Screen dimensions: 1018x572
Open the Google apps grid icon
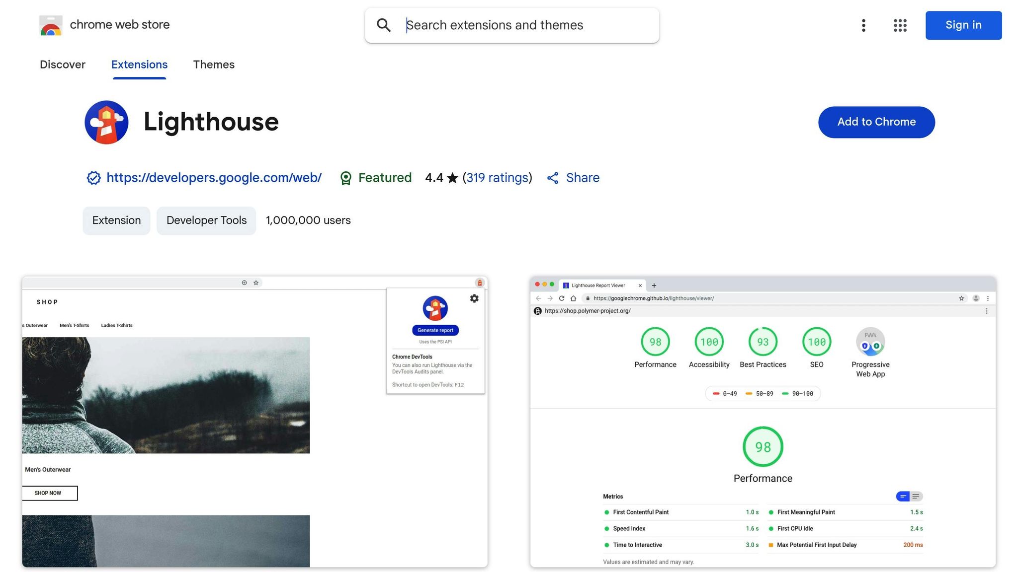pos(900,25)
